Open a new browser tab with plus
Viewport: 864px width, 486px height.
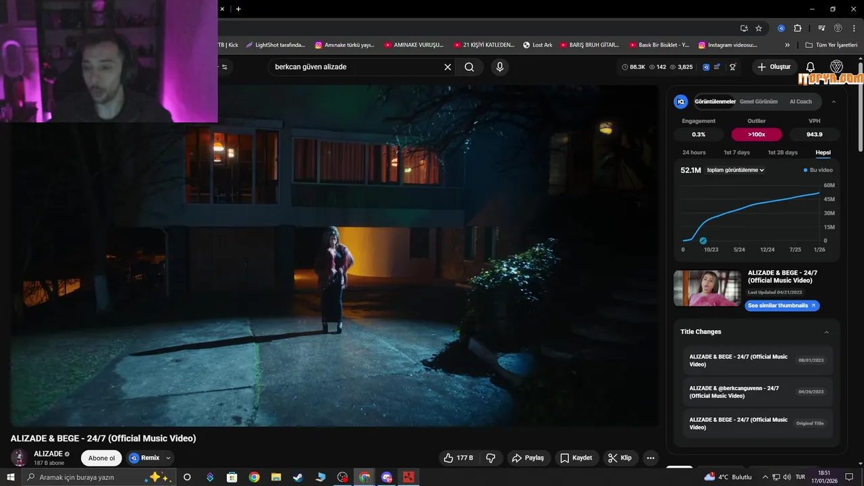click(238, 9)
